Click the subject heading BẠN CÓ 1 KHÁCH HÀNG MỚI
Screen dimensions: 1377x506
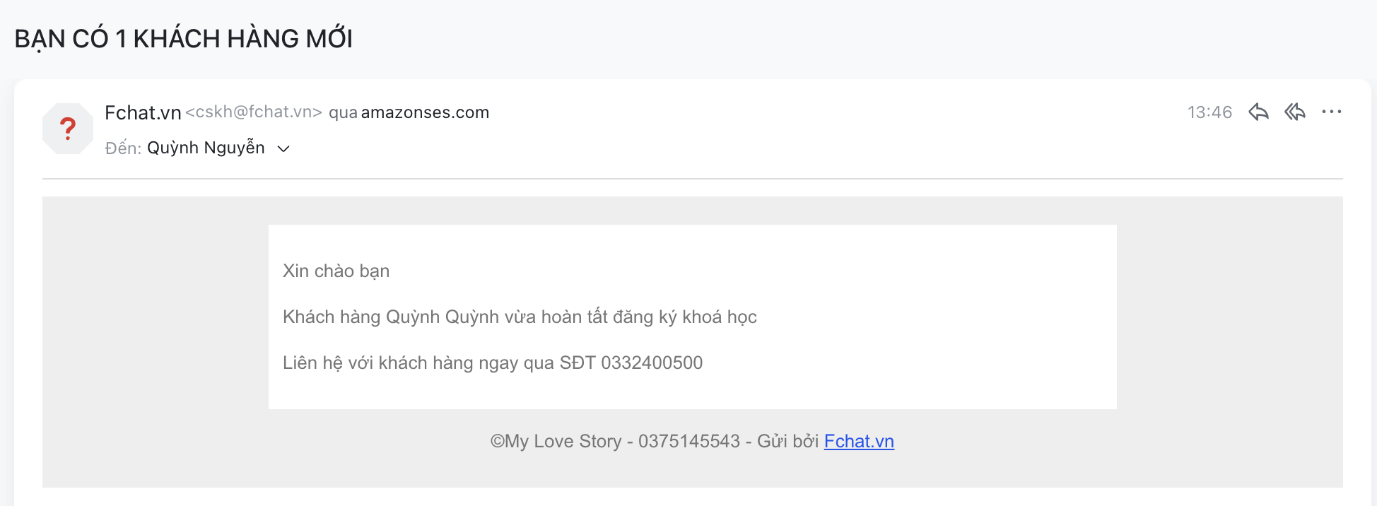coord(184,39)
